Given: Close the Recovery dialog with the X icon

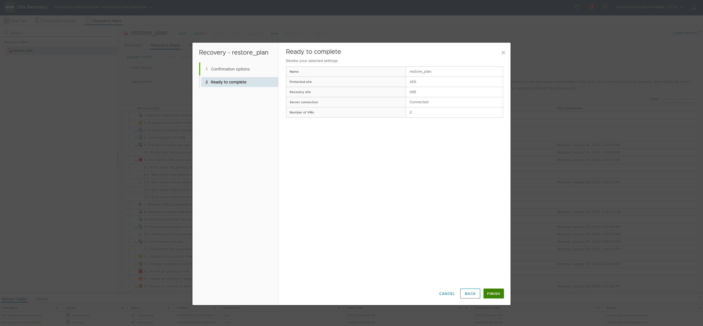Looking at the screenshot, I should click(x=503, y=53).
